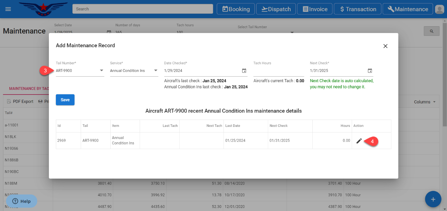Image resolution: width=447 pixels, height=211 pixels.
Task: Click the top Search box
Action: (142, 9)
